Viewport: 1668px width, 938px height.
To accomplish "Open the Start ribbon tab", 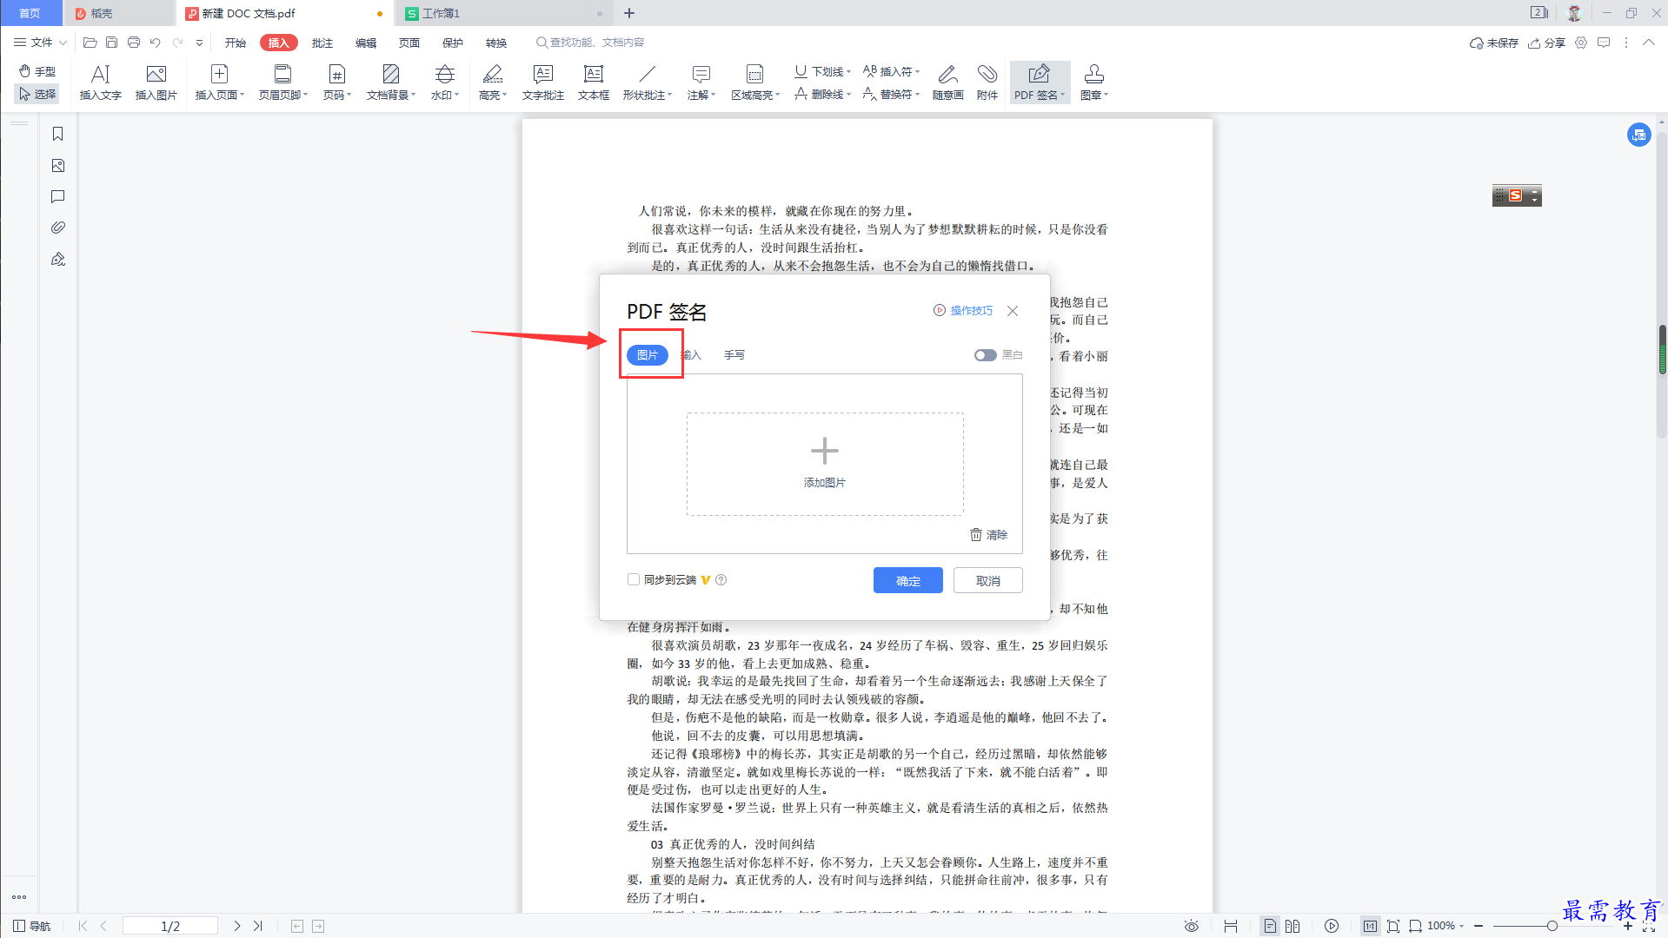I will coord(236,43).
